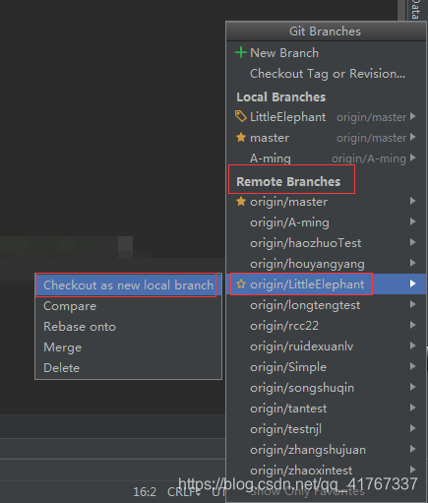This screenshot has height=503, width=428.
Task: Select remote branch origin/testnjl
Action: (326, 428)
